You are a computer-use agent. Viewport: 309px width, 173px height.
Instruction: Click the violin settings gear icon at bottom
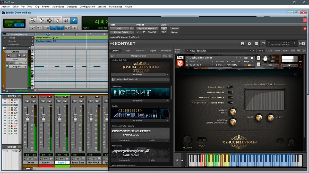pyautogui.click(x=280, y=141)
